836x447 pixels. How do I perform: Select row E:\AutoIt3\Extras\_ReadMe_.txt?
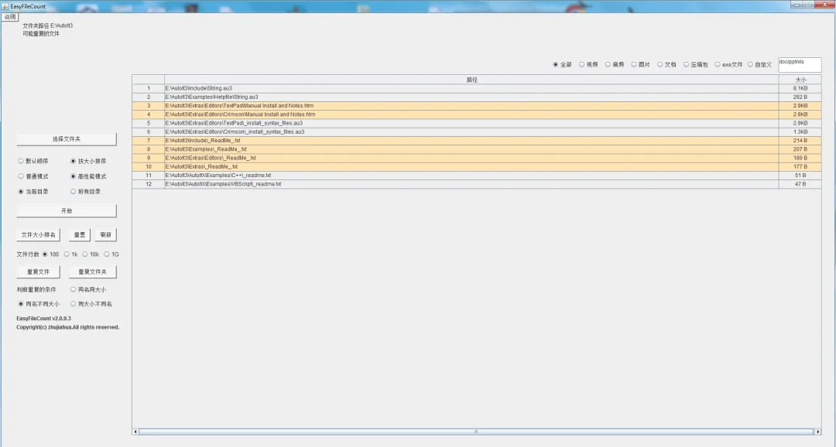click(477, 167)
